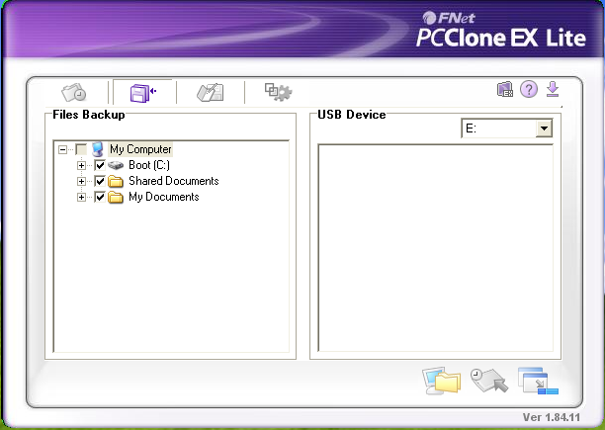
Task: Uncheck the Boot (C:) checkbox
Action: click(x=100, y=165)
